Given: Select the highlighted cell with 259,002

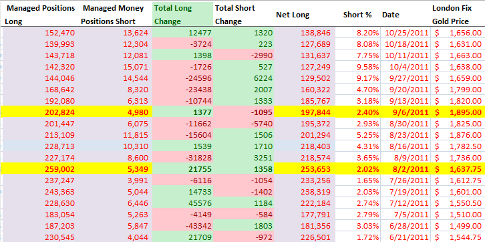Looking at the screenshot, I should pos(39,169).
